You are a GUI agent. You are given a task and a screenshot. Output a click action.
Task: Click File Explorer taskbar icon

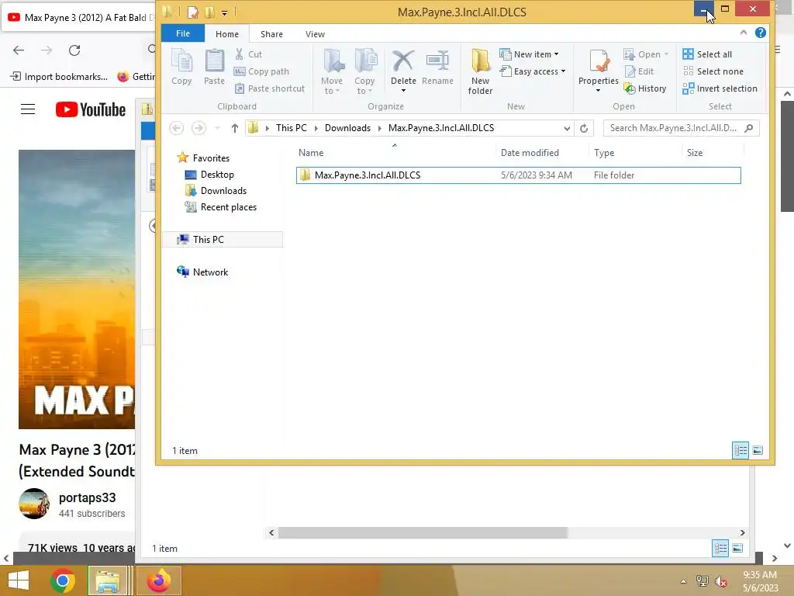pyautogui.click(x=108, y=580)
